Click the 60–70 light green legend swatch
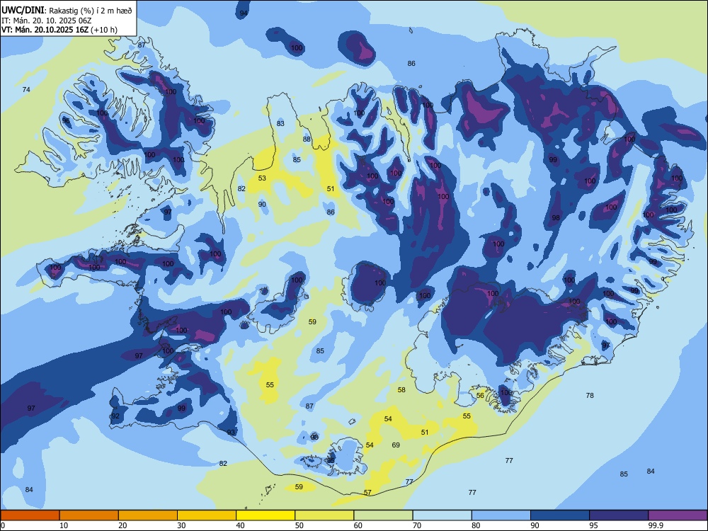708x531 pixels. 383,515
